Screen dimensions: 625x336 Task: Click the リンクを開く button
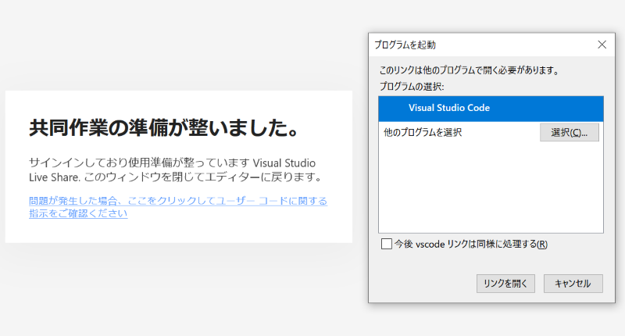click(x=505, y=284)
